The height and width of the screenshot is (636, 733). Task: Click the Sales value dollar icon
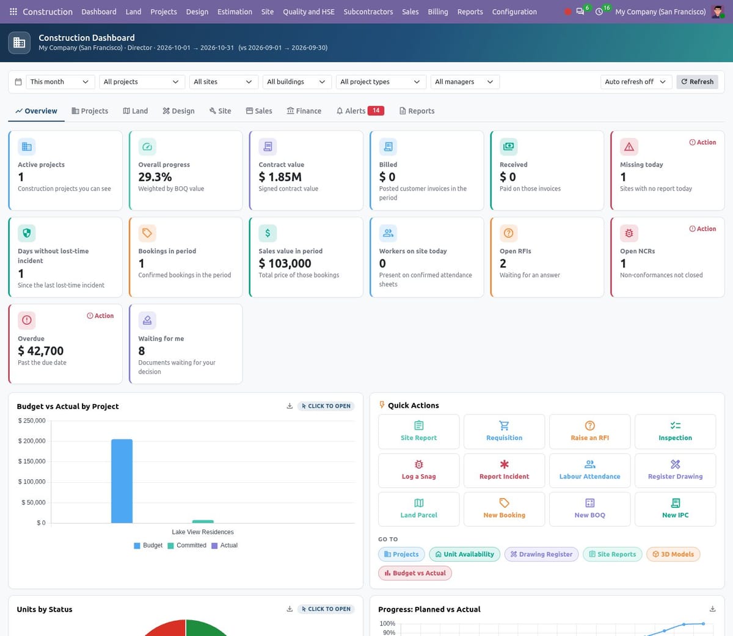[x=268, y=233]
